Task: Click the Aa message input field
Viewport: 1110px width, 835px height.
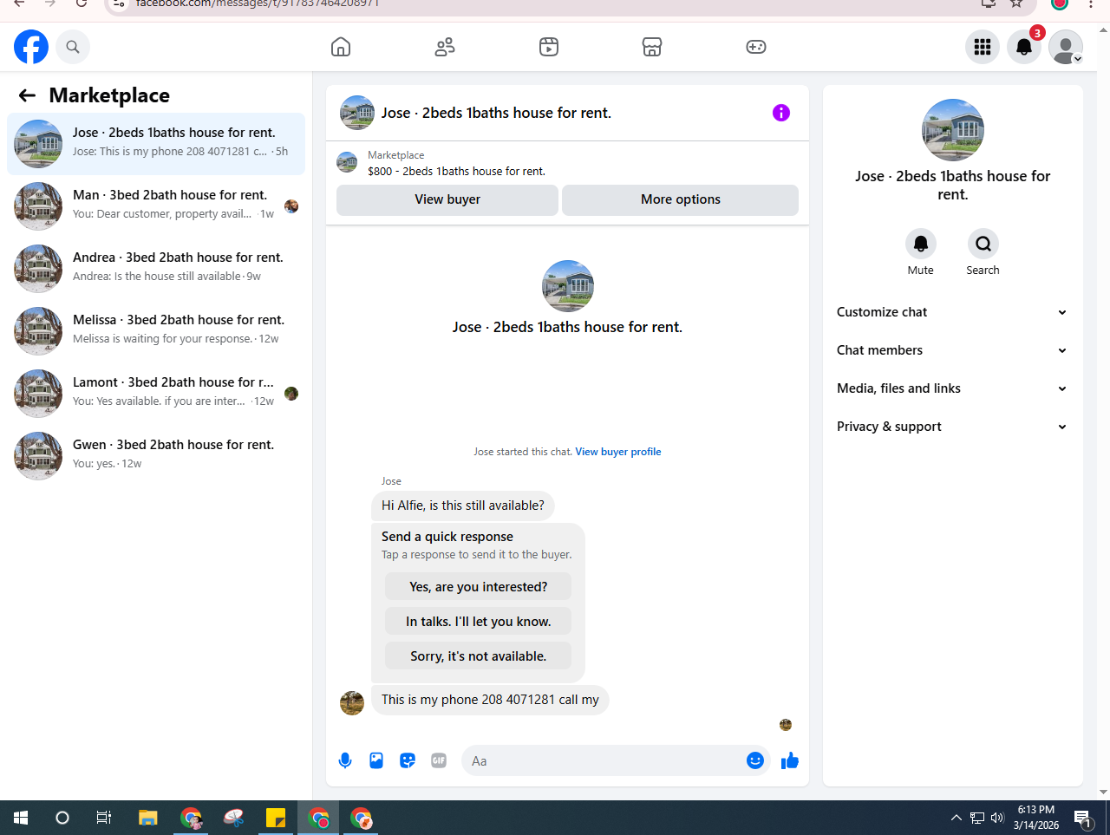Action: [x=604, y=760]
